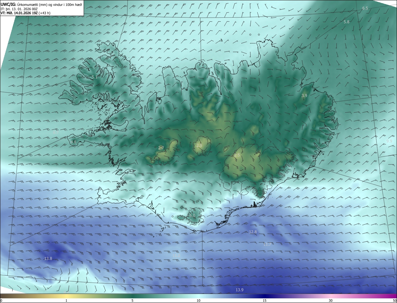The height and width of the screenshot is (303, 397).
Task: Click the title "Úrkomumætti (mm) og vindur í 100m hæð"
Action: click(x=49, y=4)
